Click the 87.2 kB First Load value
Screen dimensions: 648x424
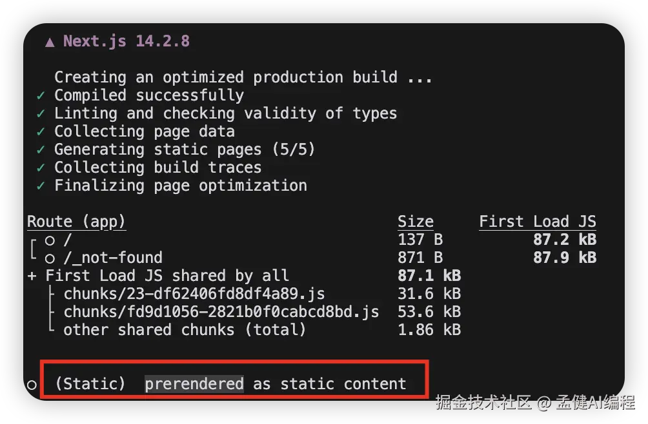(564, 240)
